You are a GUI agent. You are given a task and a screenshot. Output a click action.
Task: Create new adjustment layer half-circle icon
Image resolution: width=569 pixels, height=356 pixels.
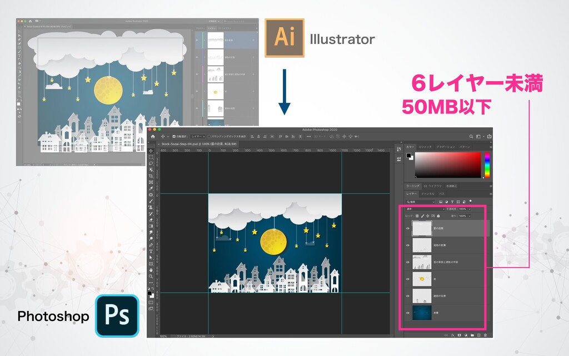pyautogui.click(x=466, y=335)
